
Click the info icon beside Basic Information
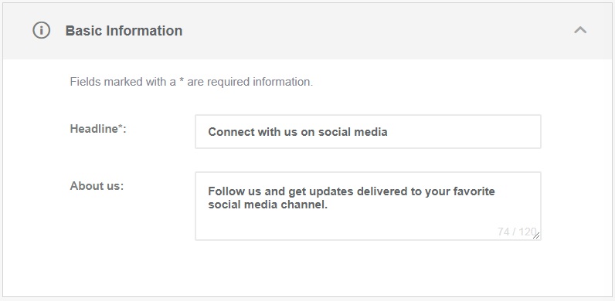coord(41,30)
